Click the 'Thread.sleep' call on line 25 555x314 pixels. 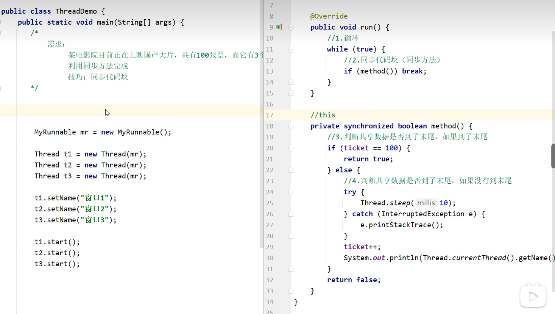[x=408, y=203]
